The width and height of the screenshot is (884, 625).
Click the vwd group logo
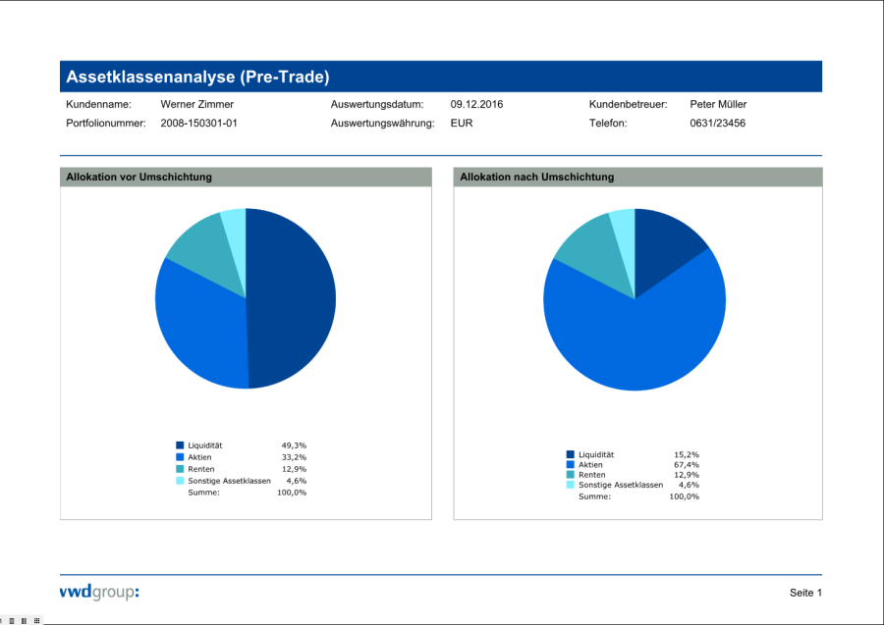(x=99, y=592)
